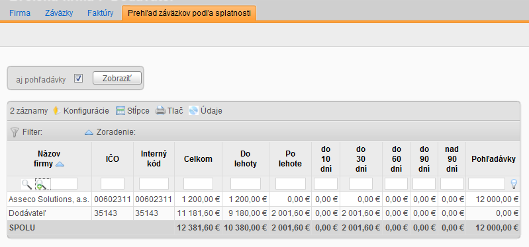This screenshot has width=529, height=247.
Task: Click Celkom value 11 181,60 €
Action: 199,213
